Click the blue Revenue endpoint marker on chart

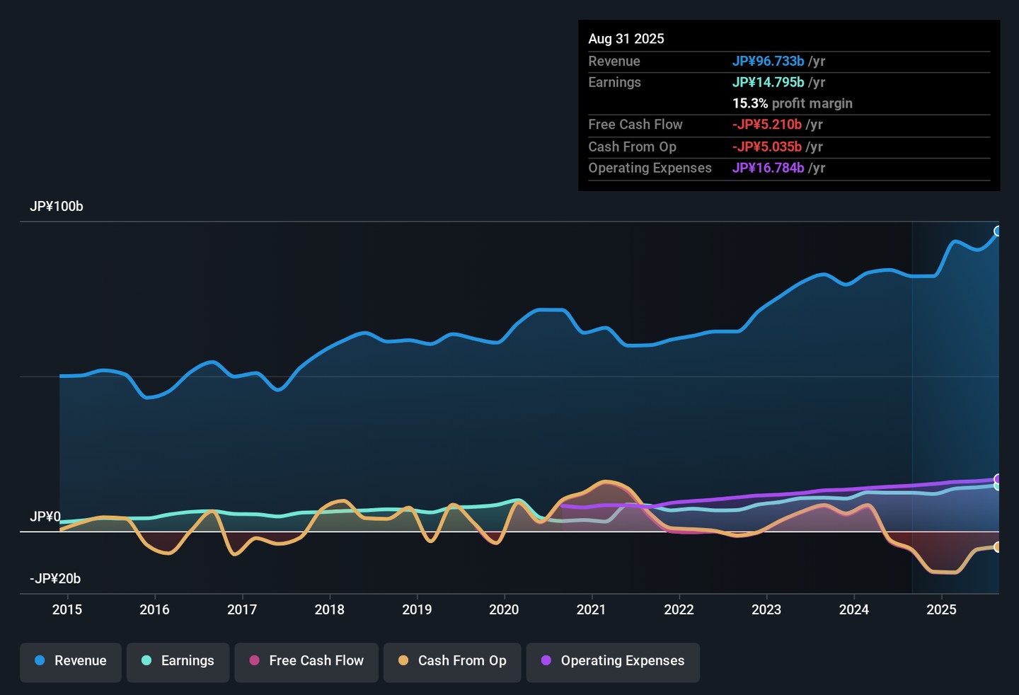pos(998,231)
